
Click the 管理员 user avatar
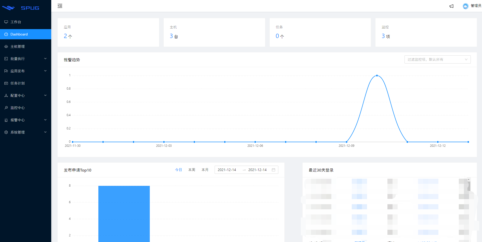(465, 6)
